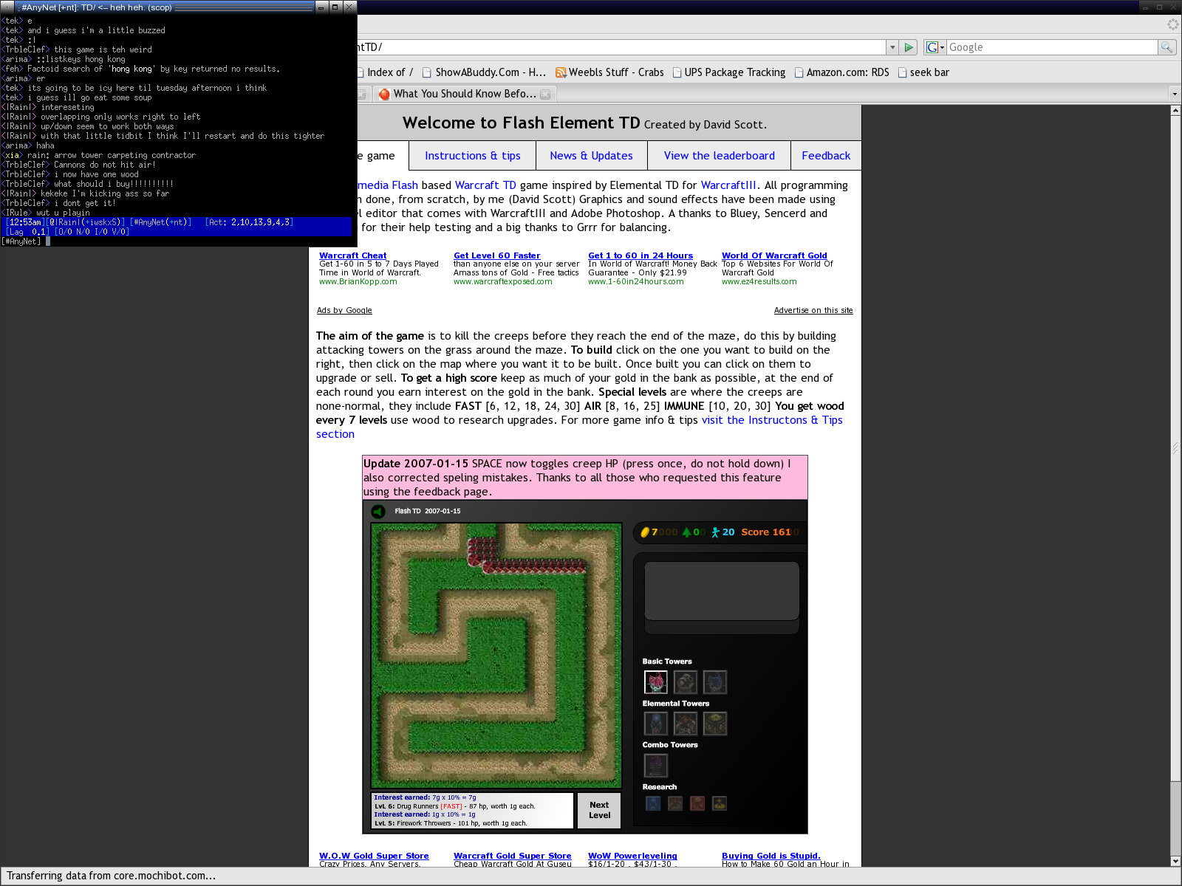The height and width of the screenshot is (886, 1182).
Task: Open the Feedback tab
Action: pos(826,156)
